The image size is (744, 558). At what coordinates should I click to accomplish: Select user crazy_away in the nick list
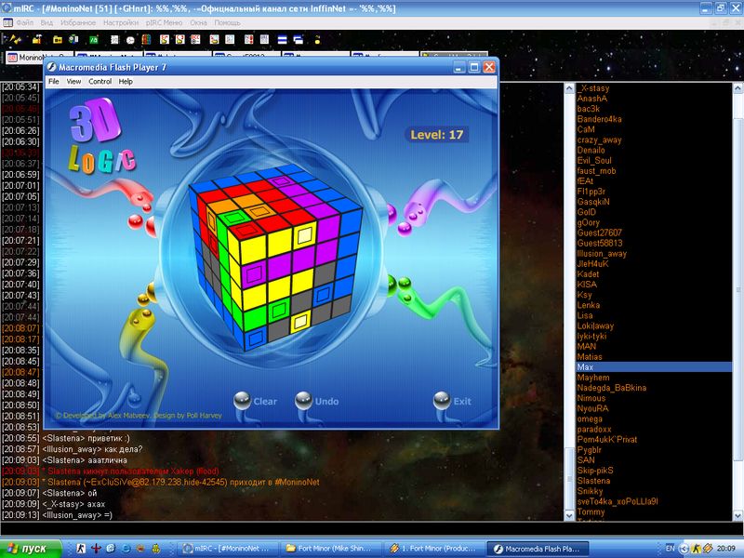tap(599, 140)
